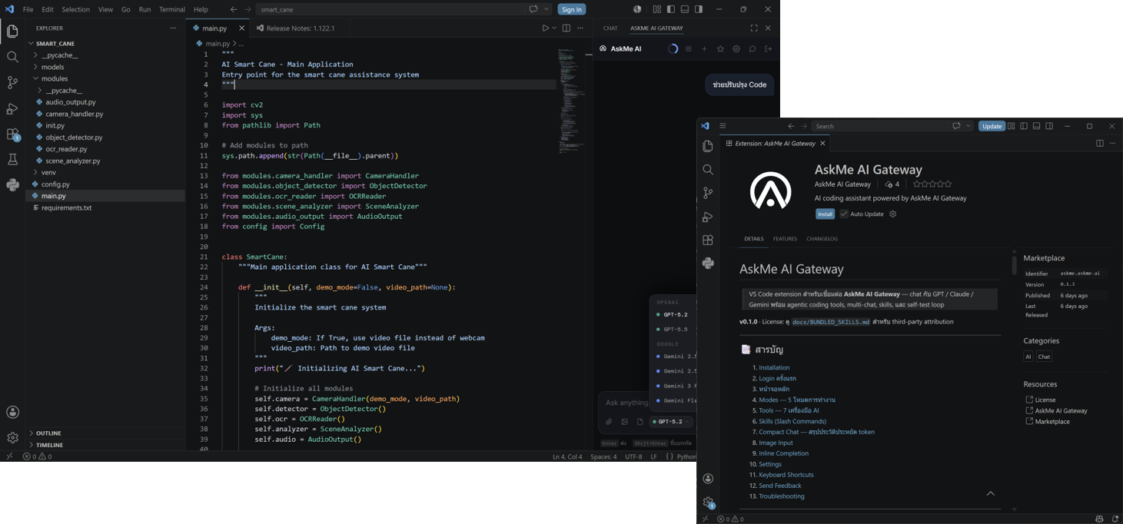
Task: Open Accounts icon in smart_cane window
Action: (x=12, y=412)
